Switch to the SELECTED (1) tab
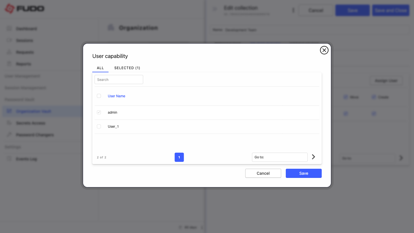This screenshot has height=233, width=414. coord(127,68)
